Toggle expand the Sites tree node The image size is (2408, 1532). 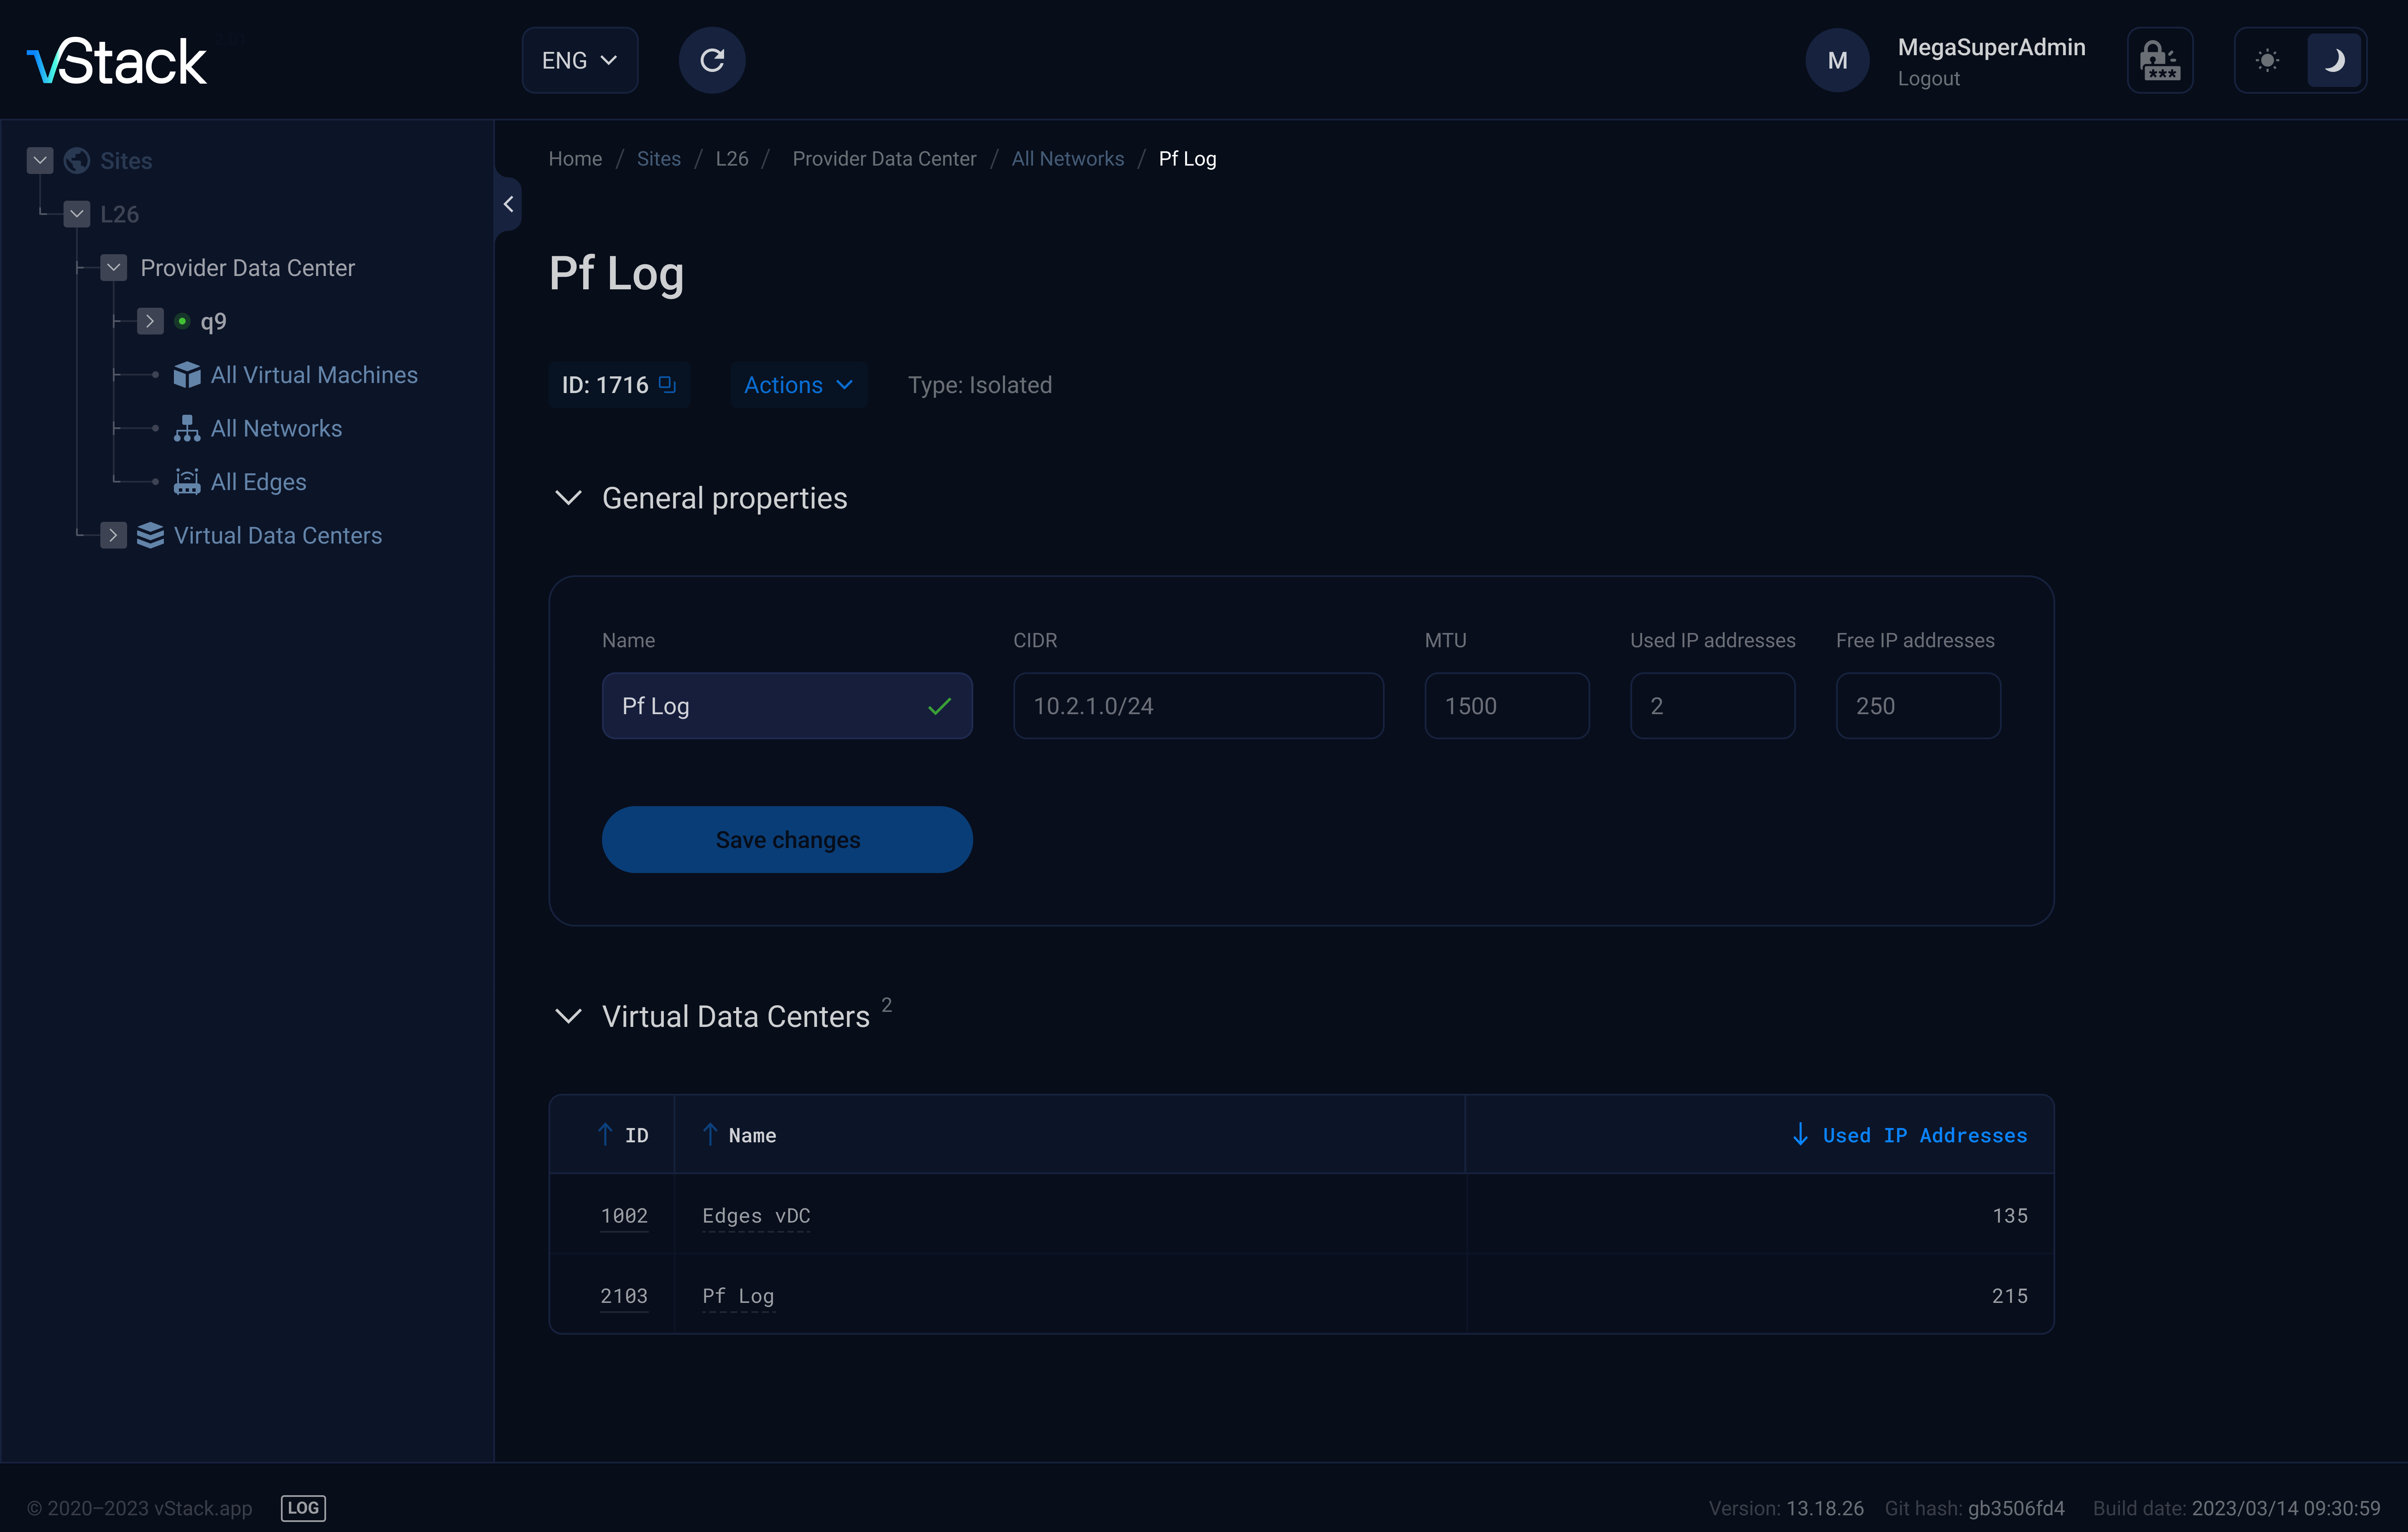tap(38, 160)
